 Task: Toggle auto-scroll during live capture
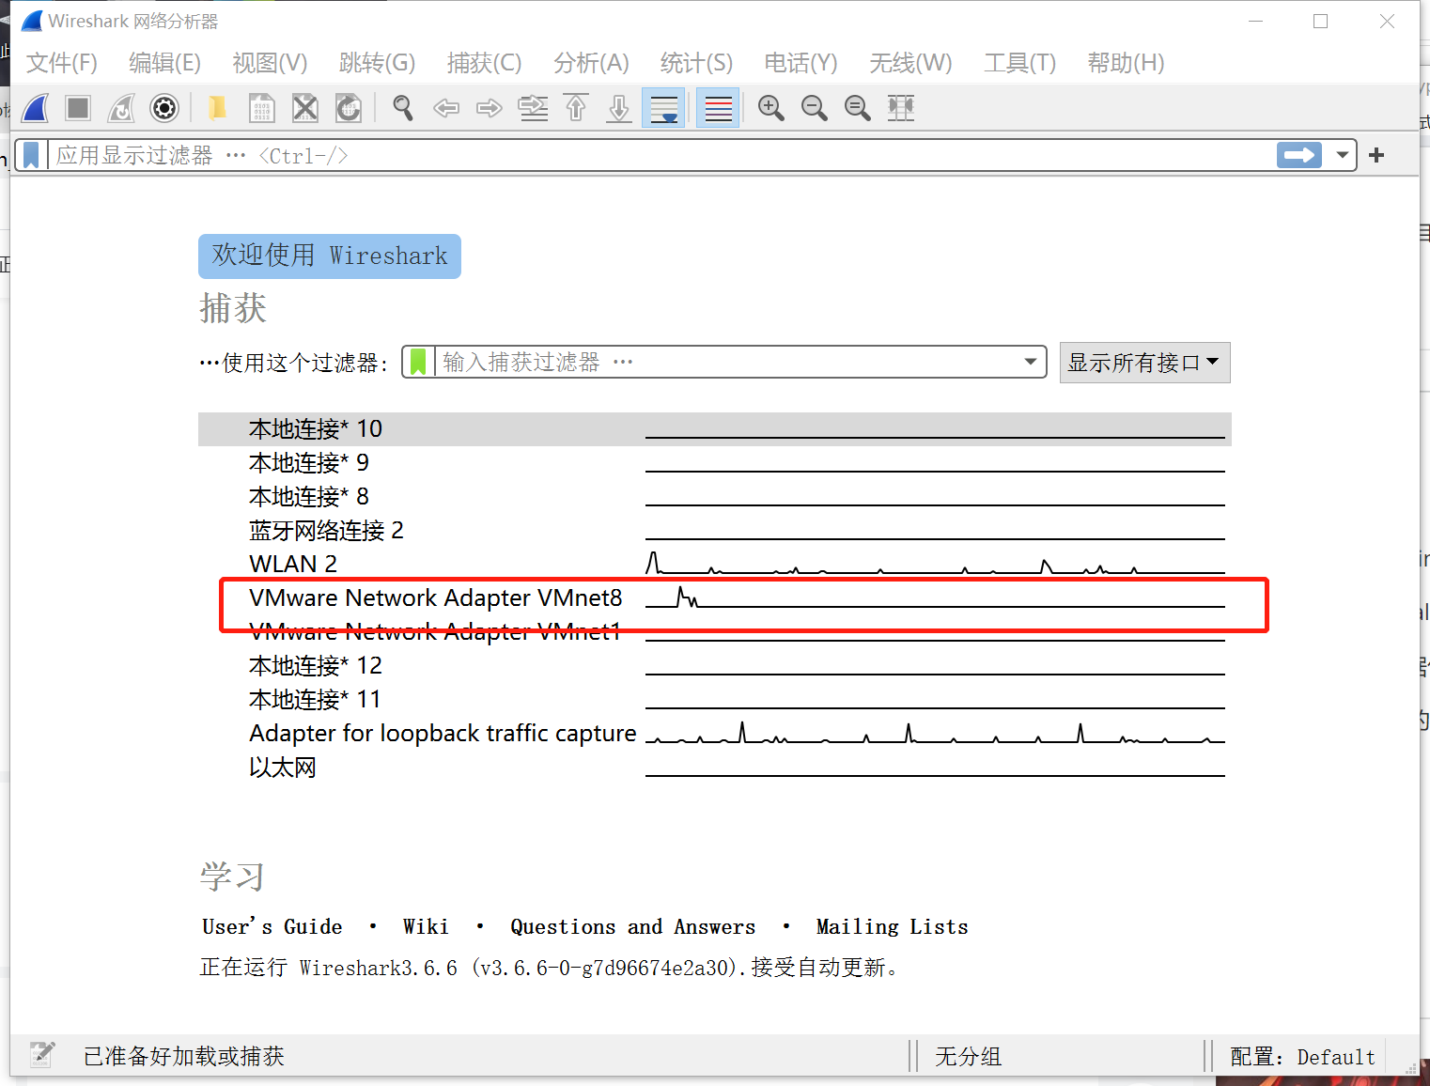[664, 109]
